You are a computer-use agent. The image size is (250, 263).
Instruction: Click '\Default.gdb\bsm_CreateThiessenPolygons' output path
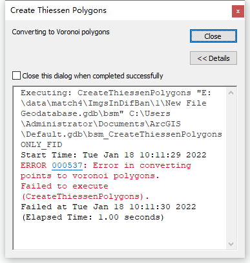121,134
